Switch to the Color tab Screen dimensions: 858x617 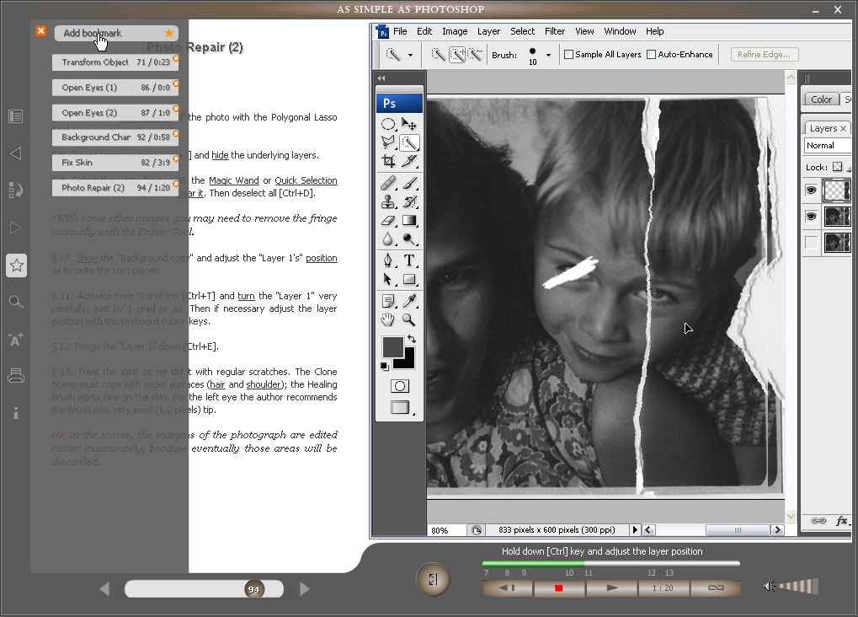[x=821, y=99]
